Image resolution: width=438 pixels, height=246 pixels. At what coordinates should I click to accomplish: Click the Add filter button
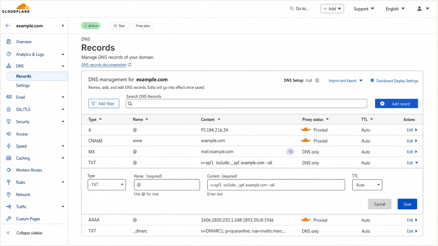click(x=104, y=104)
